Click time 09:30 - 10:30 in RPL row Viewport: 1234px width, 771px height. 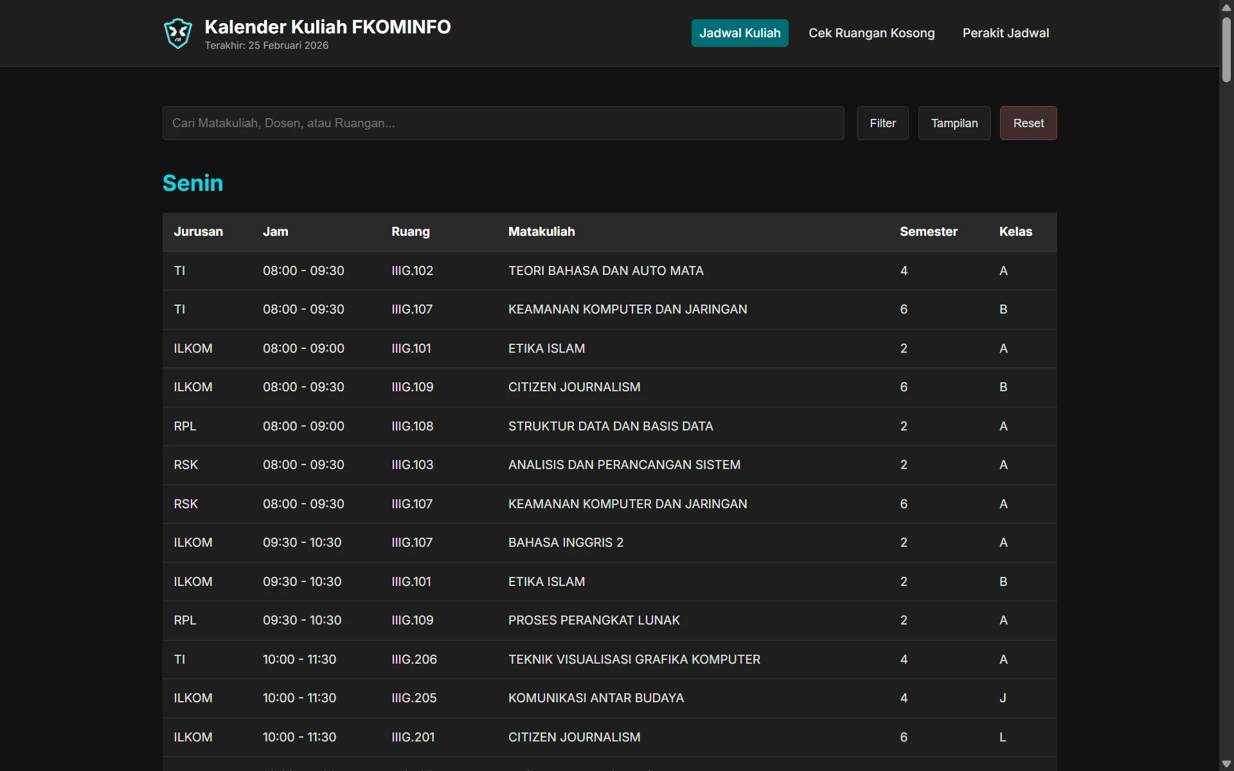302,620
